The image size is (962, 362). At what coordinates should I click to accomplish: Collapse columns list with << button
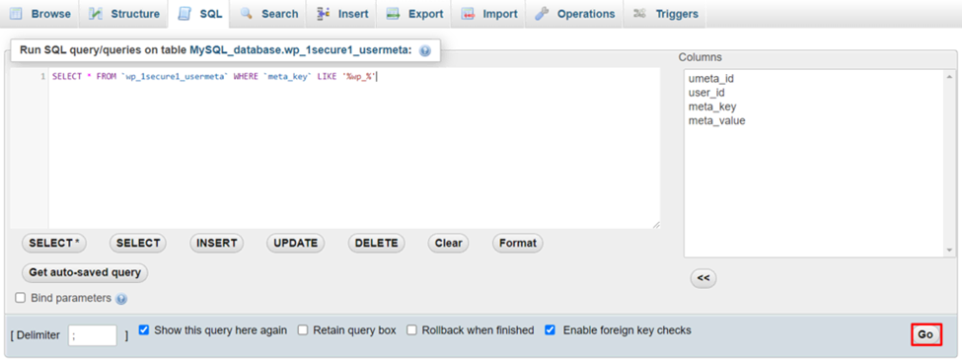pos(703,278)
